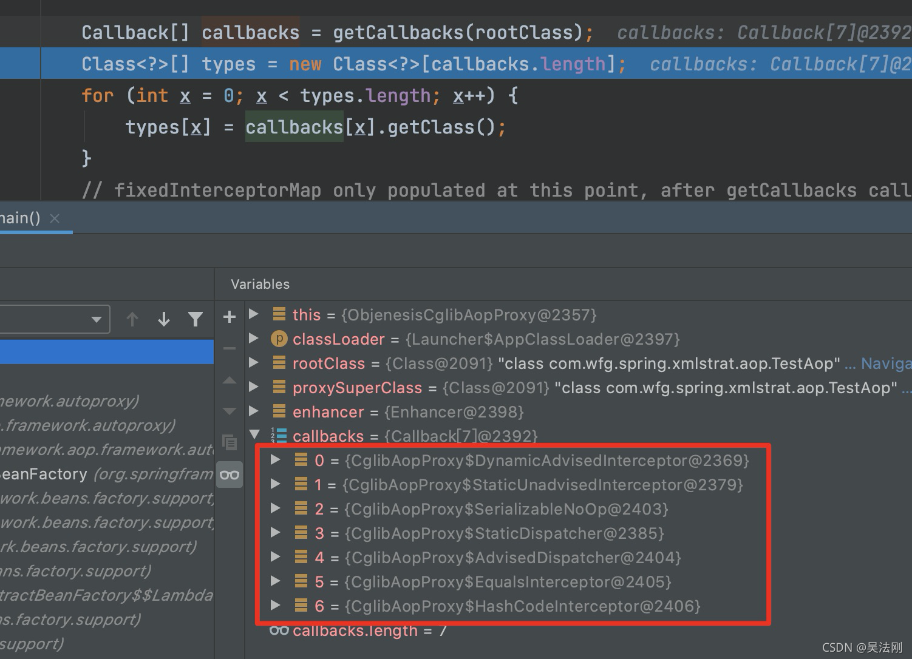Click 'callbacks' variable in first code line
912x659 pixels.
point(251,32)
